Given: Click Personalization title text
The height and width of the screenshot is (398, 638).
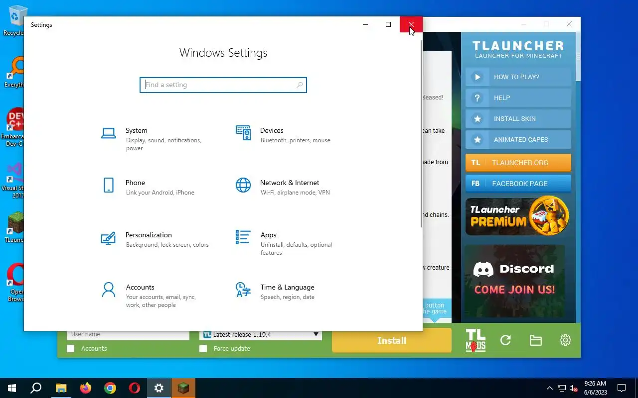Looking at the screenshot, I should point(149,235).
